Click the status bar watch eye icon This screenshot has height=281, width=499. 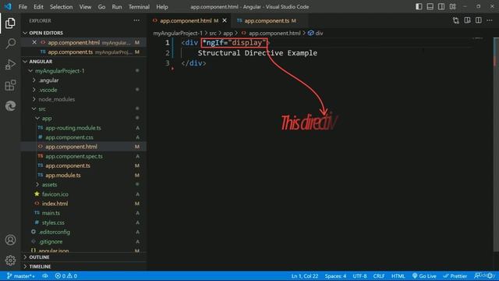(x=45, y=276)
